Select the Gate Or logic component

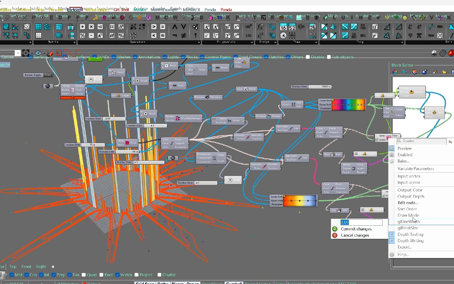(184, 27)
